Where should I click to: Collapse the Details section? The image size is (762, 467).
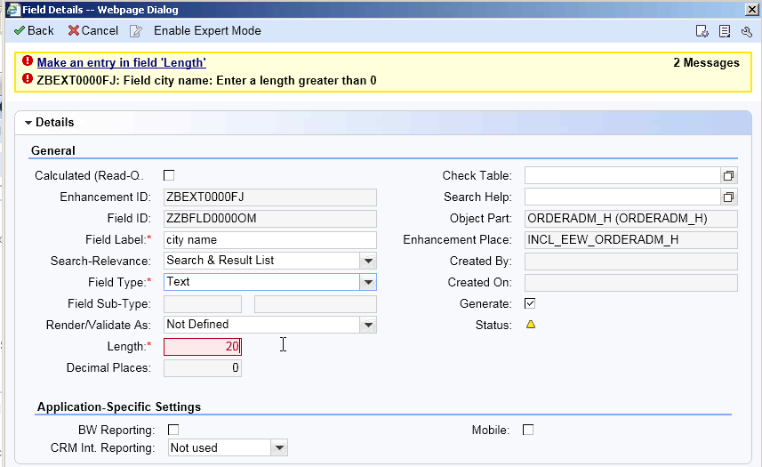tap(28, 123)
